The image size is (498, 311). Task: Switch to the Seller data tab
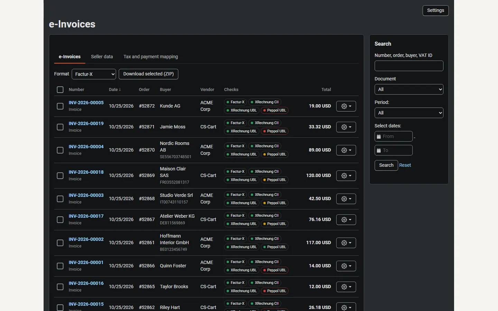pos(102,57)
